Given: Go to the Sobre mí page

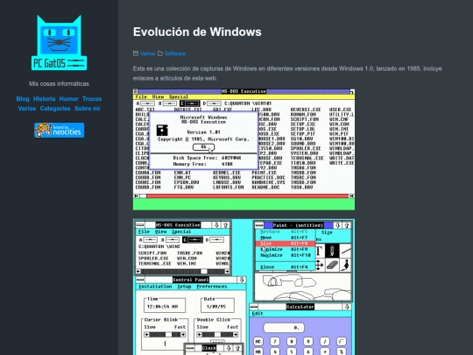Looking at the screenshot, I should click(88, 109).
